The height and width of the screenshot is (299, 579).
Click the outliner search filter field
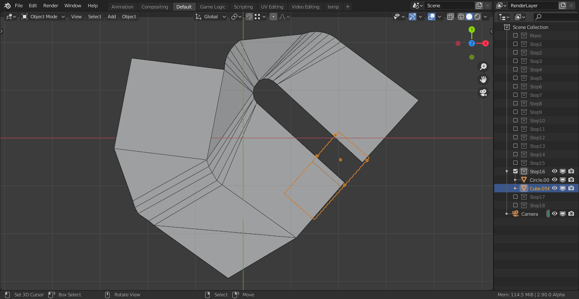(555, 17)
